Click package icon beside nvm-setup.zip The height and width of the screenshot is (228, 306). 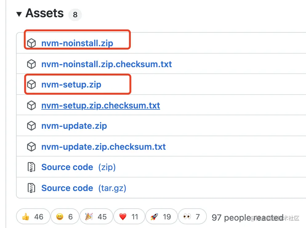pos(31,85)
